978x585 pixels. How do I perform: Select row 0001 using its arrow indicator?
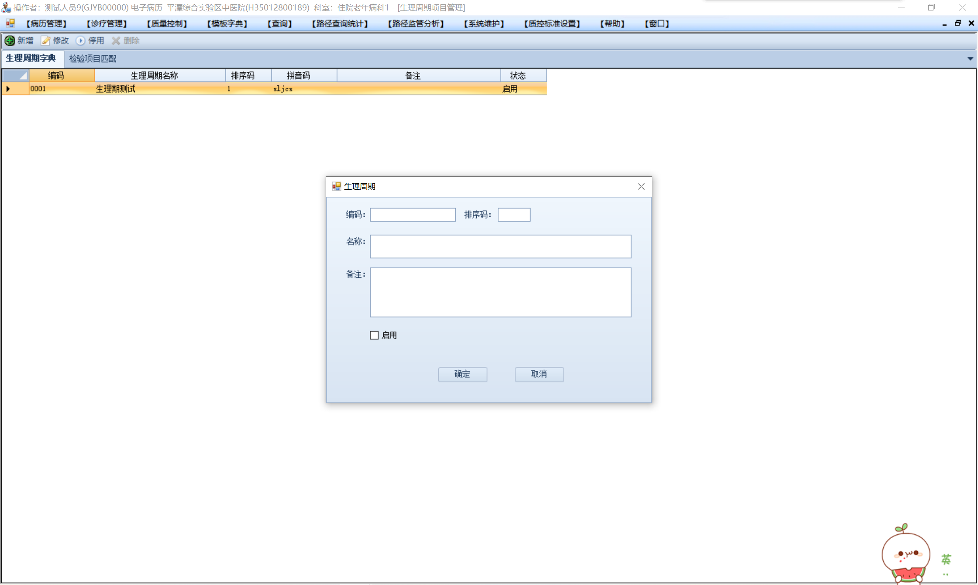(8, 89)
